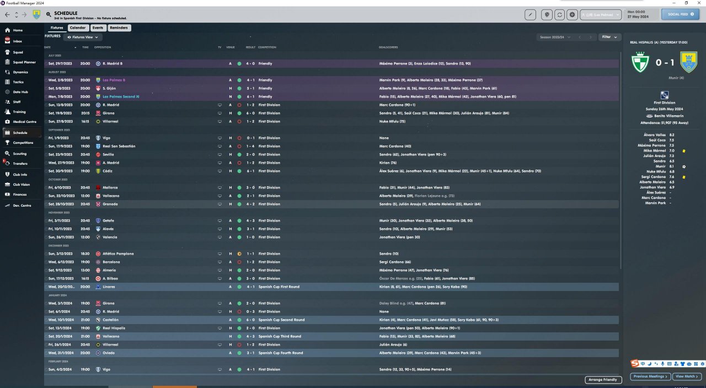Switch to the Reminders tab

(x=119, y=28)
